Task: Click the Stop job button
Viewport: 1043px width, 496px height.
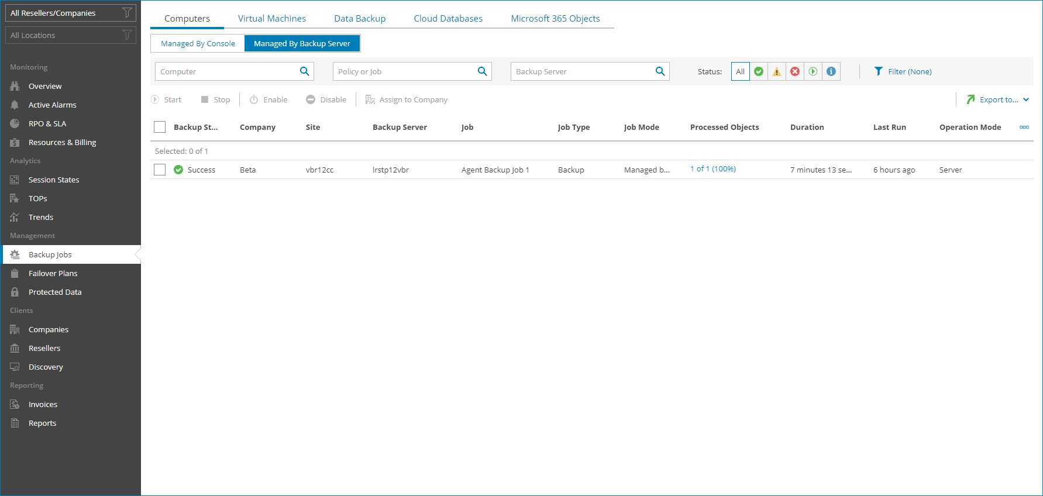Action: 215,99
